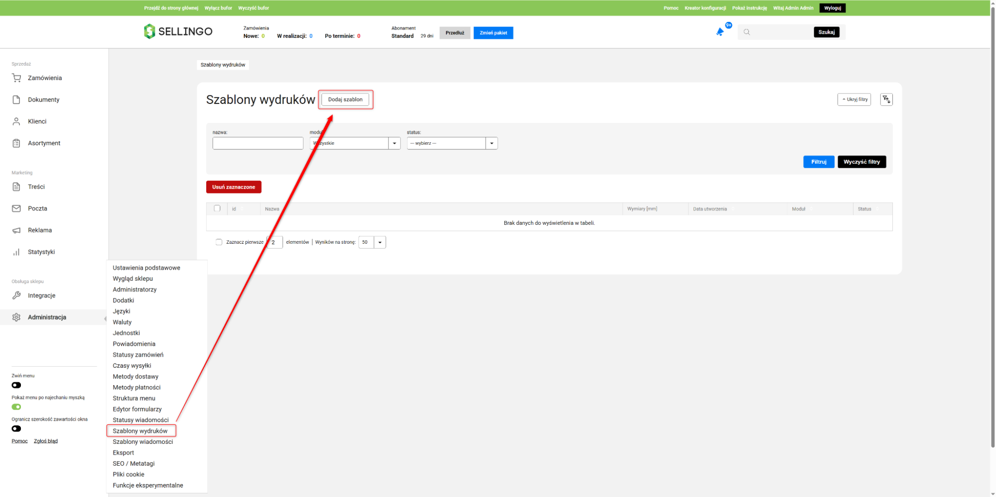Click the nazwa filter input field

[x=258, y=143]
